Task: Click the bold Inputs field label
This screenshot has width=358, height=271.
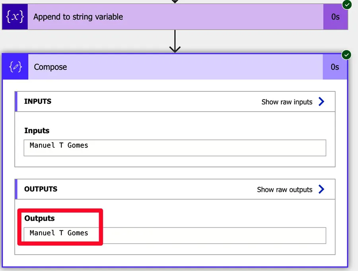Action: (x=37, y=131)
